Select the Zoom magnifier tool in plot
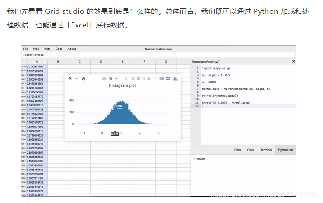The image size is (323, 203). point(111,78)
